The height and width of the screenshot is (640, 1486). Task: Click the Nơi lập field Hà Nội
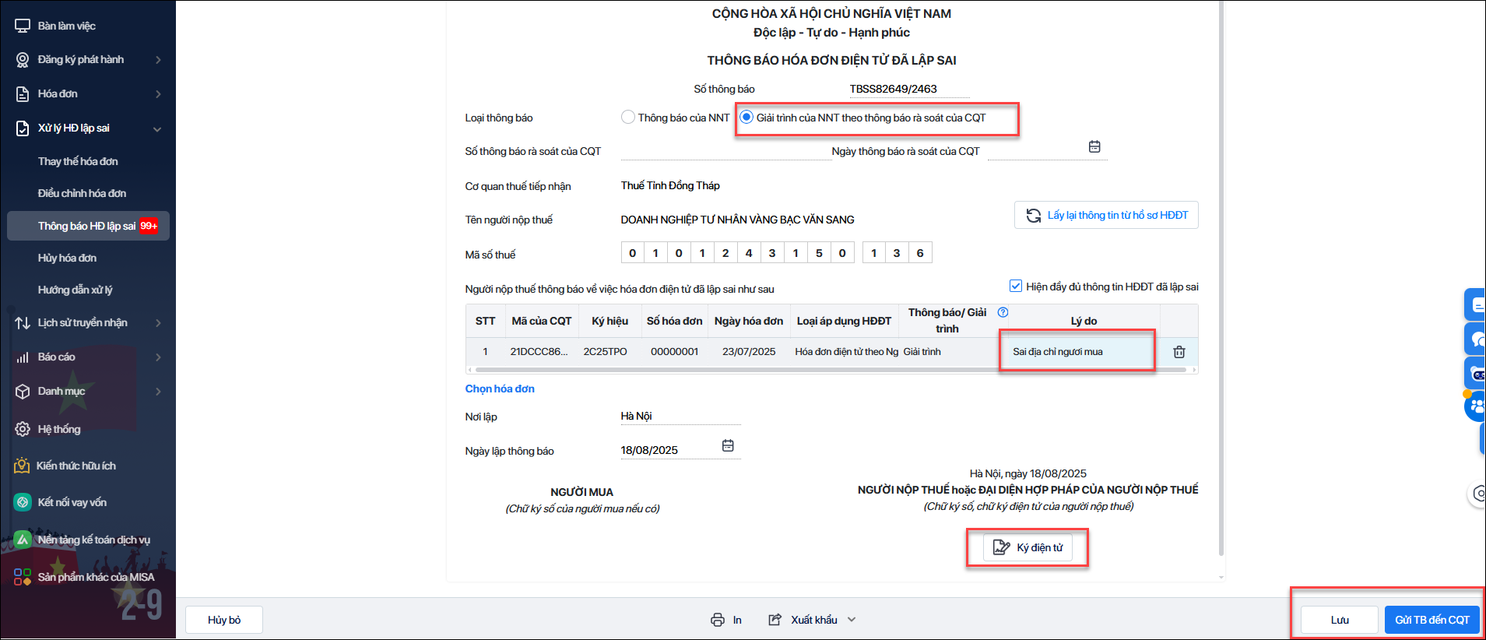[x=680, y=417]
